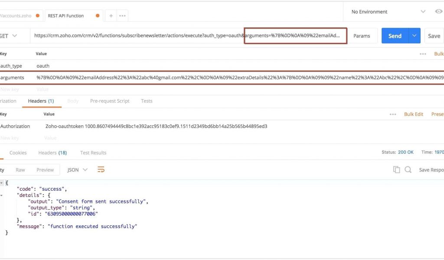This screenshot has height=260, width=444.
Task: Copy response using the copy icon
Action: click(396, 170)
